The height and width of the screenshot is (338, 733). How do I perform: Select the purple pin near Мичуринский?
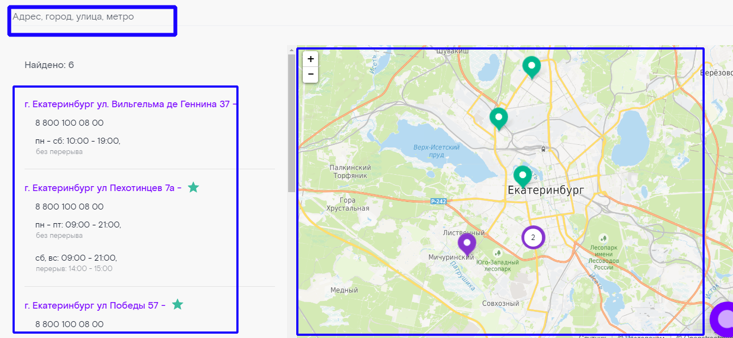pyautogui.click(x=467, y=244)
